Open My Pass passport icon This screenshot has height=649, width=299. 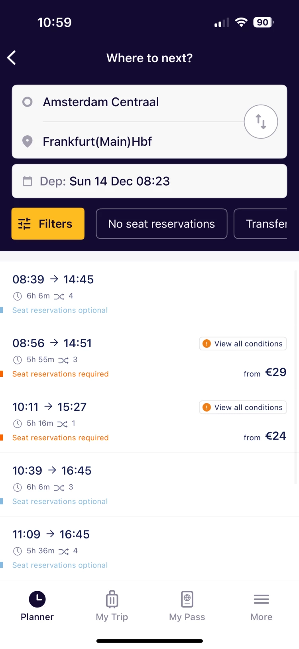pos(187,599)
